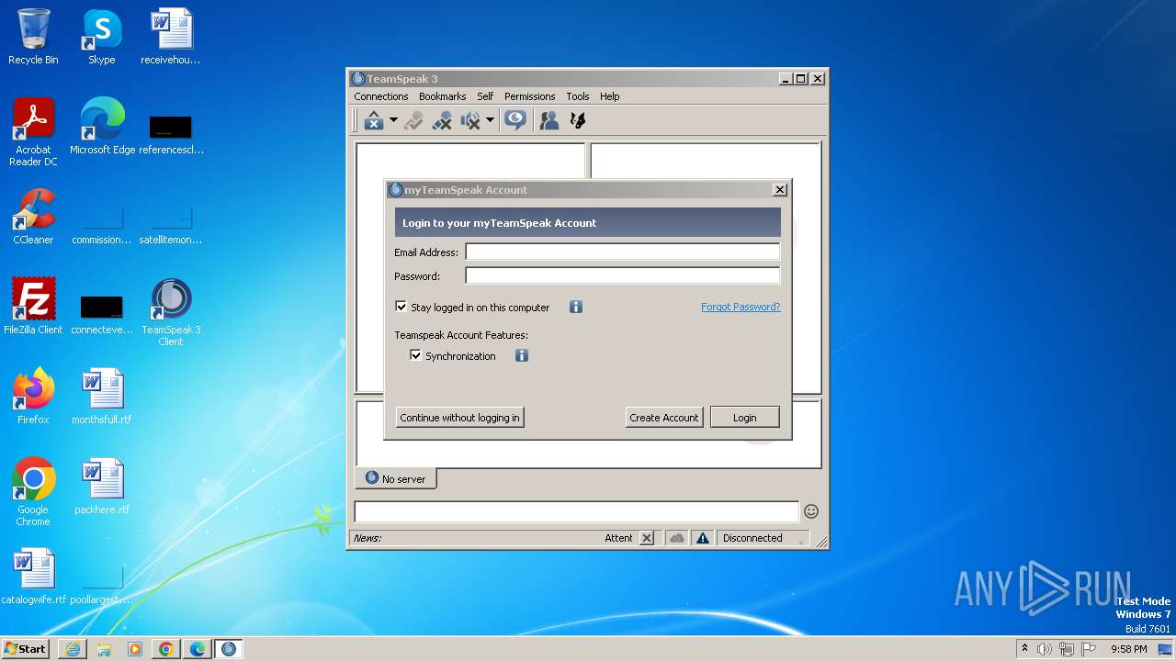Select the CCleaner desktop icon
This screenshot has height=661, width=1176.
click(33, 217)
